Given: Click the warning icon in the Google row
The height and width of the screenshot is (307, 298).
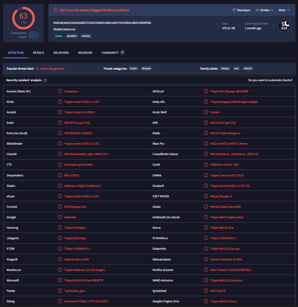Looking at the screenshot, I should coord(60,217).
